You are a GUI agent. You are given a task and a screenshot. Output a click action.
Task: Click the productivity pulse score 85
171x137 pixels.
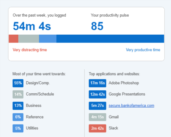point(97,26)
